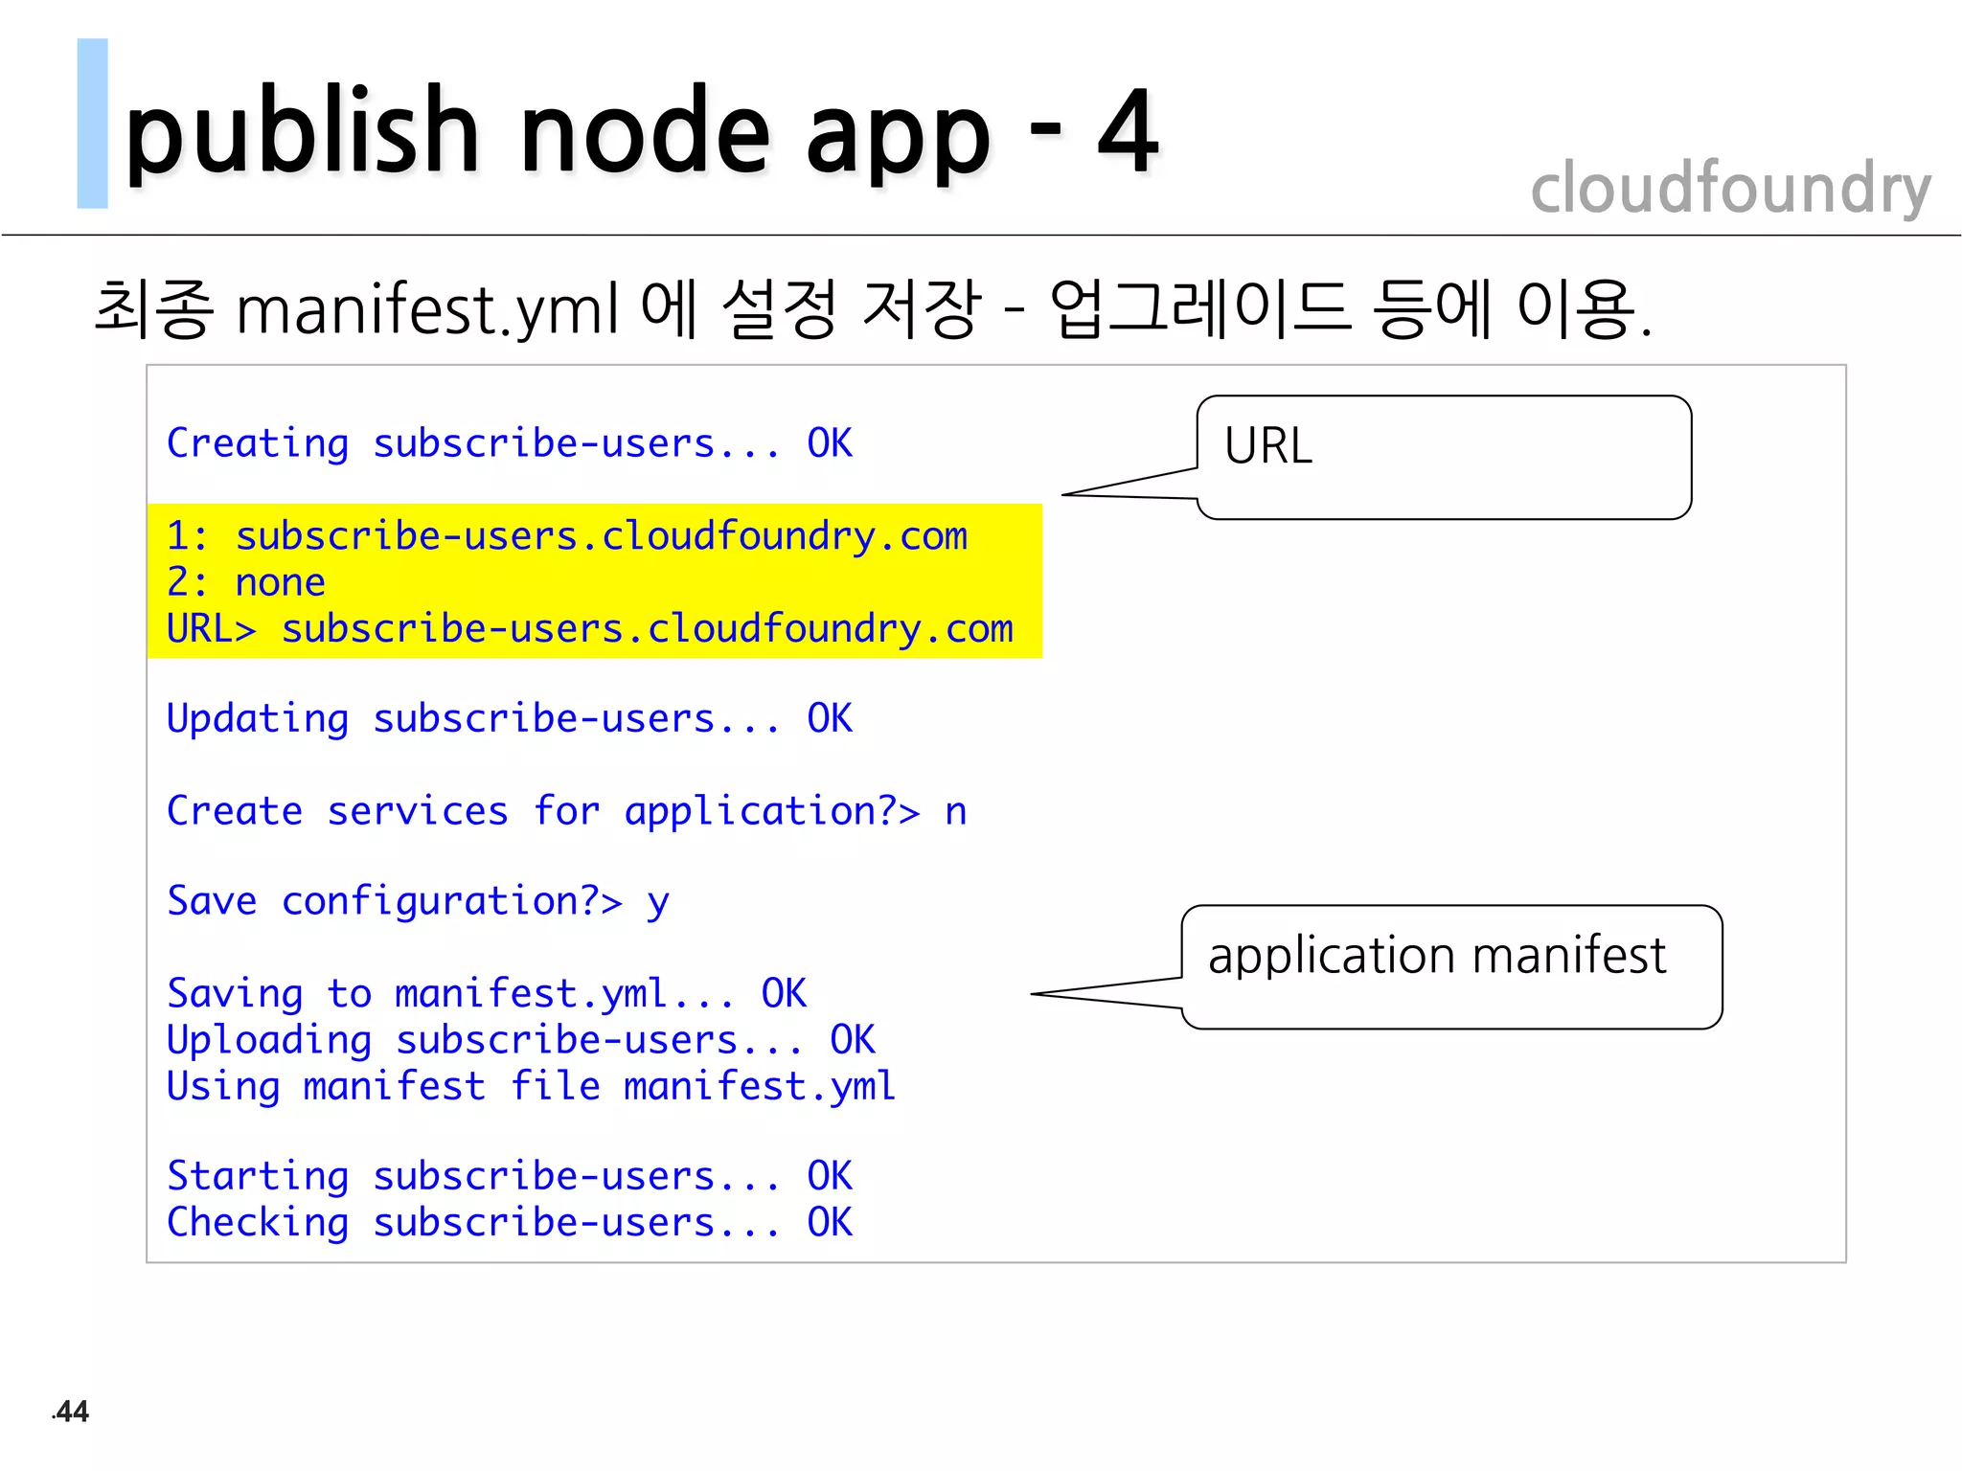1962x1471 pixels.
Task: Click the blue accent bar beside the title
Action: coord(92,124)
